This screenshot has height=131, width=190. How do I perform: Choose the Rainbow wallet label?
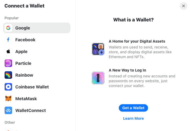coord(24,75)
